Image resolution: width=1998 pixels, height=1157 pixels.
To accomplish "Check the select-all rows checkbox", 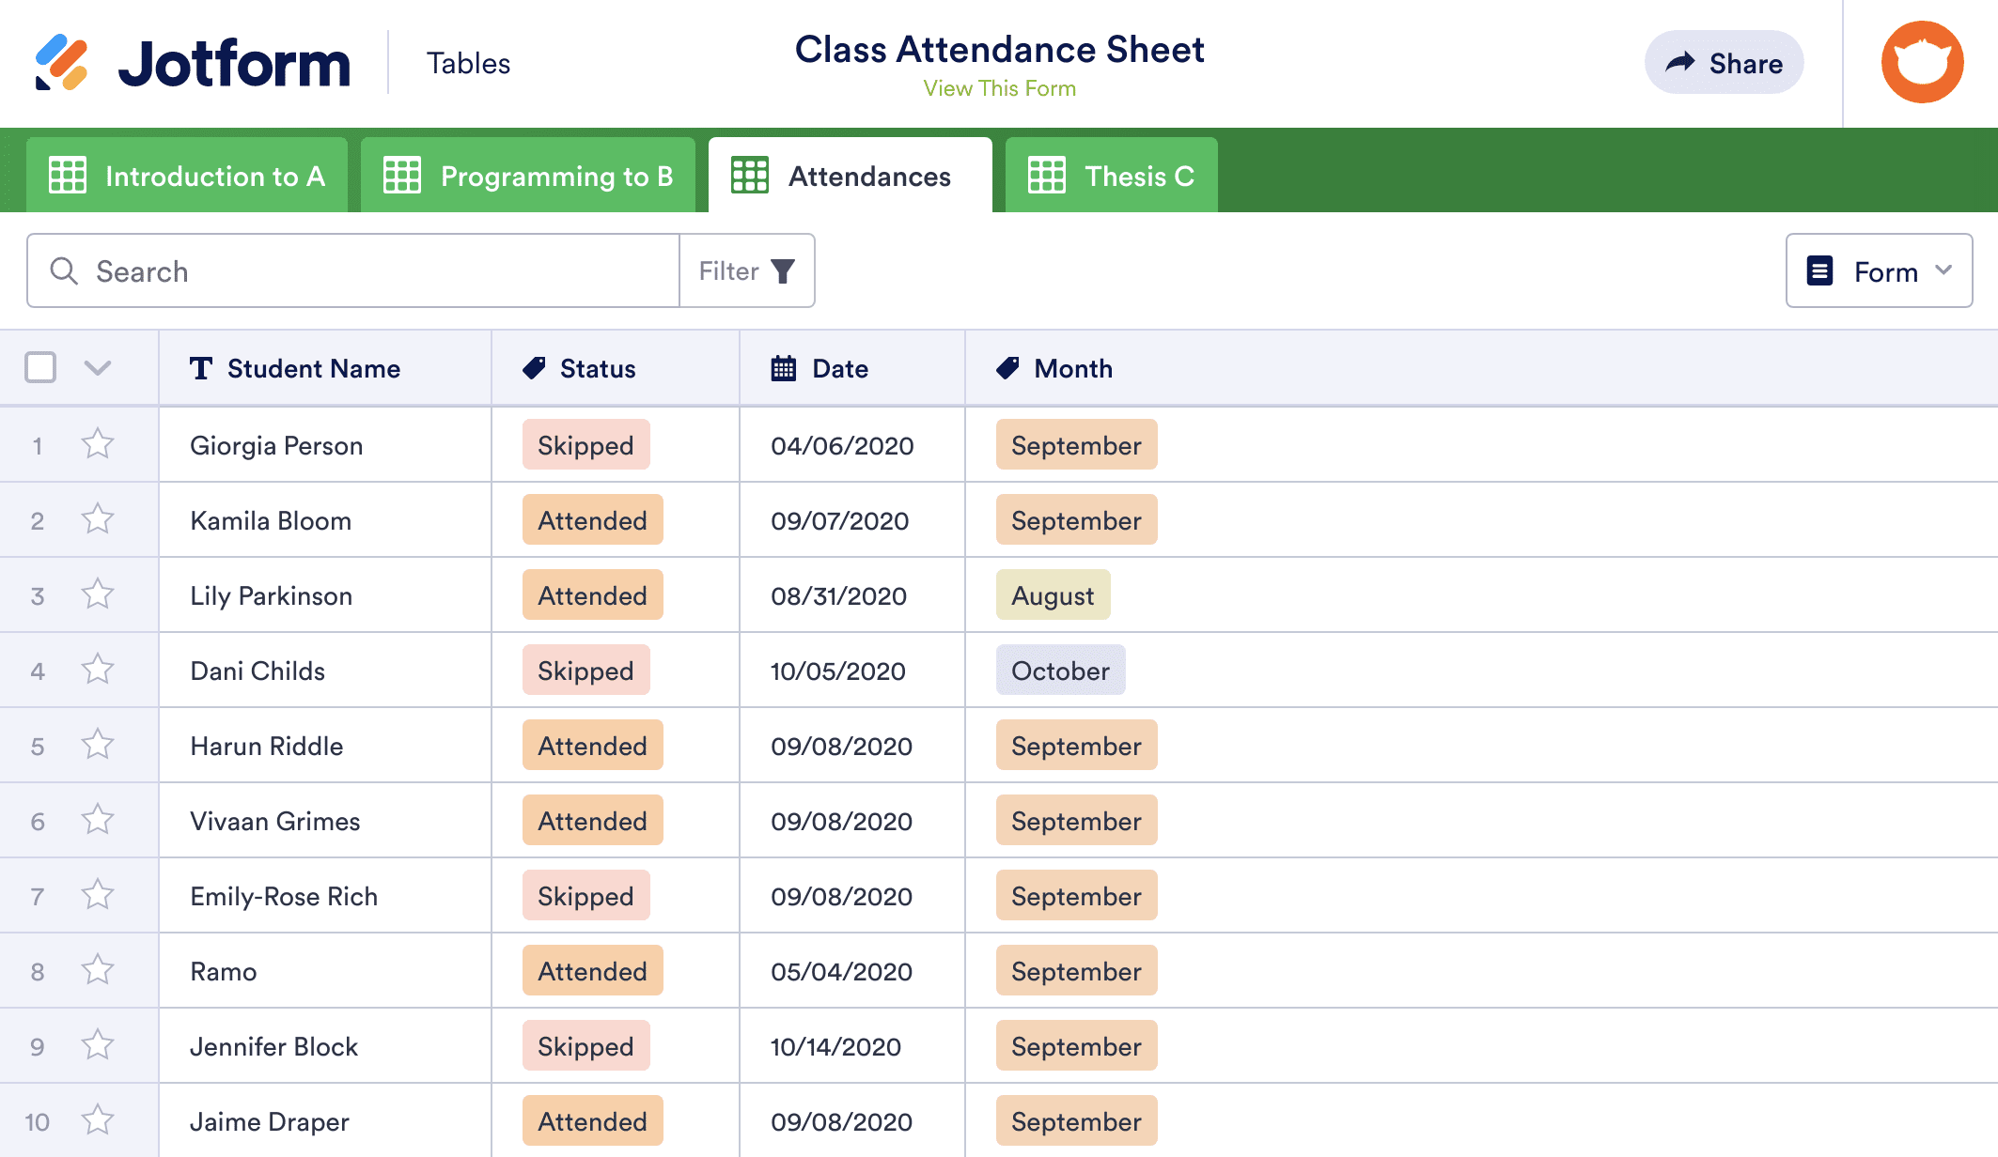I will coord(40,367).
